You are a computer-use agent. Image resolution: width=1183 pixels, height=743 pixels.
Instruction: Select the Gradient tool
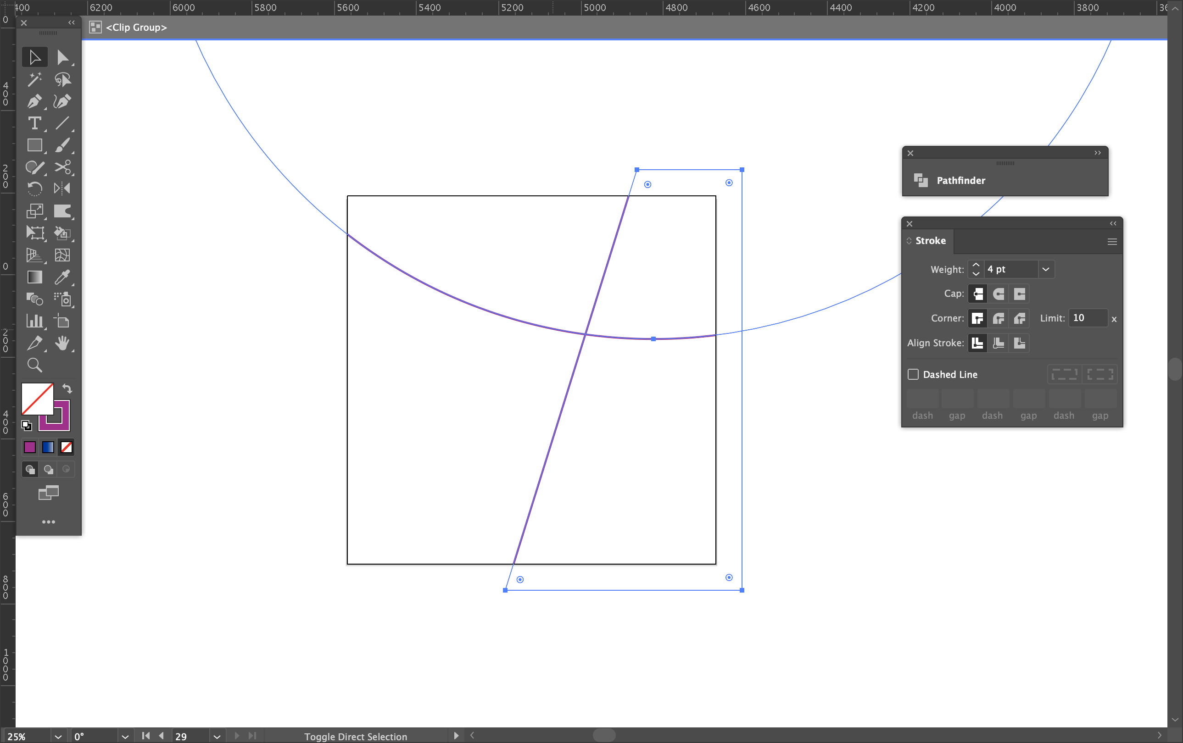34,277
